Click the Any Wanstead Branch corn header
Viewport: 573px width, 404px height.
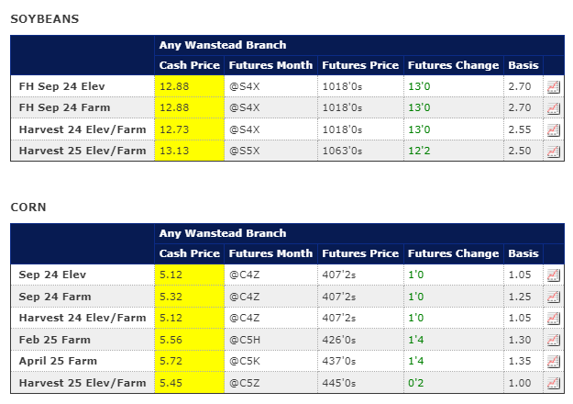pos(223,233)
